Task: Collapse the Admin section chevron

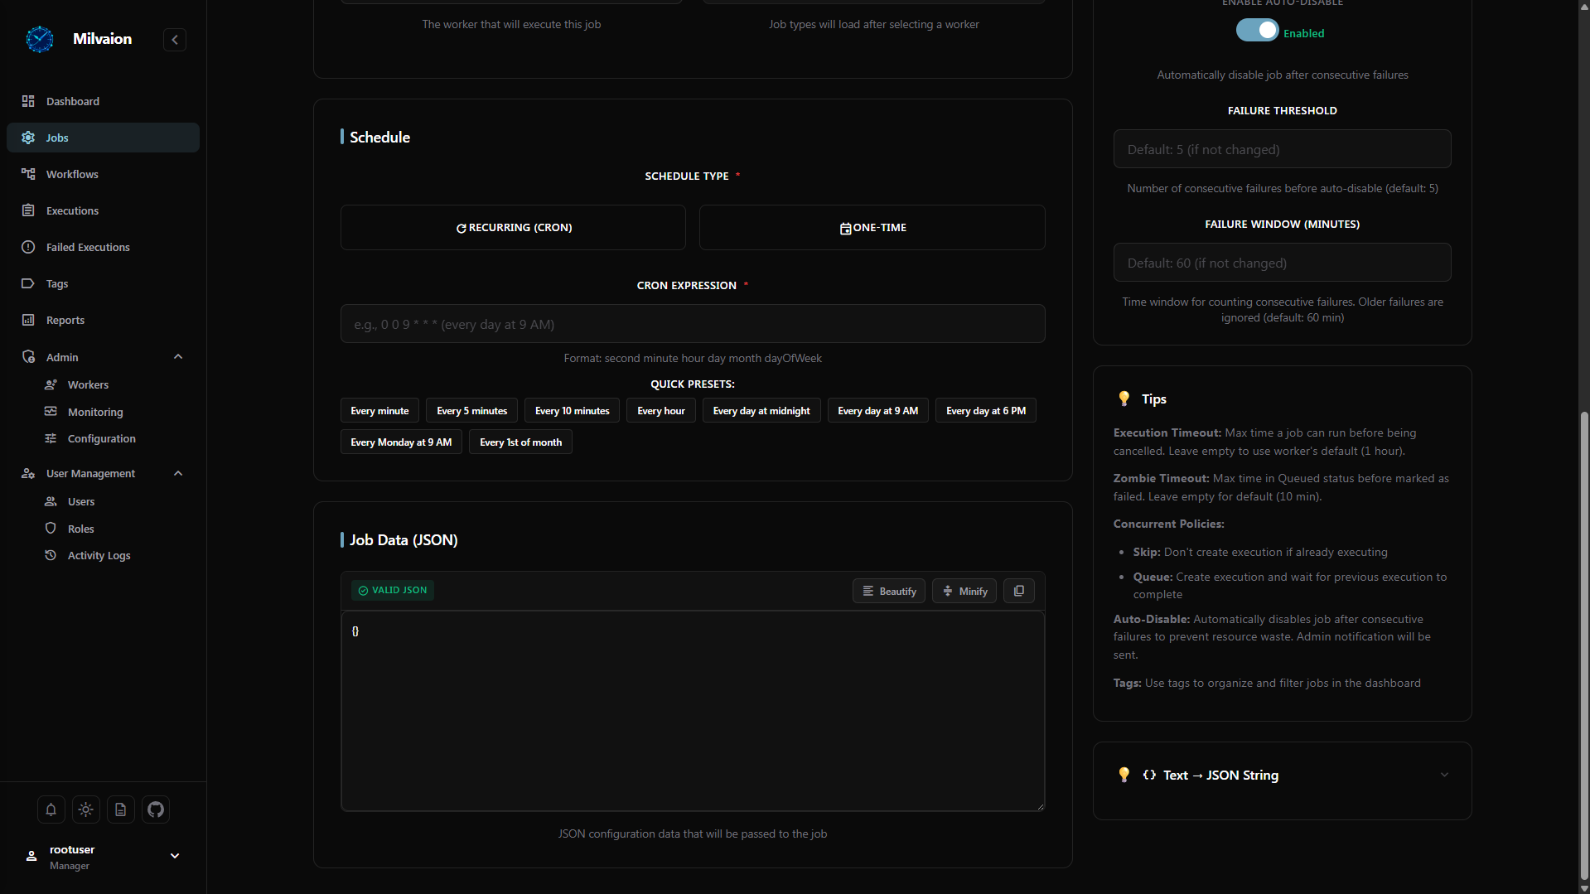Action: [x=178, y=357]
